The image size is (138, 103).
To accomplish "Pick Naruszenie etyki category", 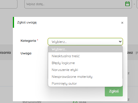I will [85, 70].
